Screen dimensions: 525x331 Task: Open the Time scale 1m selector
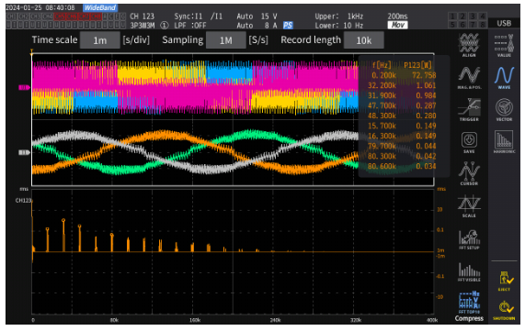[x=100, y=40]
